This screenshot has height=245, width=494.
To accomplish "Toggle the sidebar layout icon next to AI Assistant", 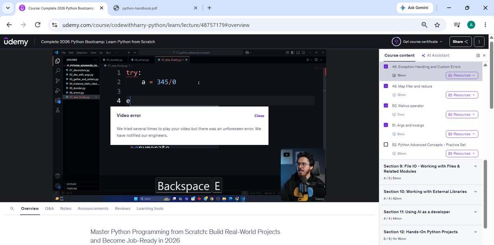I will tap(478, 55).
